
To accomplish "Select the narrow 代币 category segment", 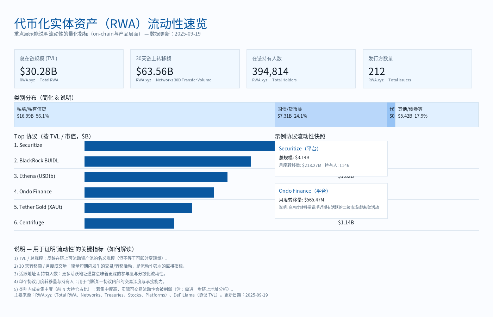I will pos(391,114).
